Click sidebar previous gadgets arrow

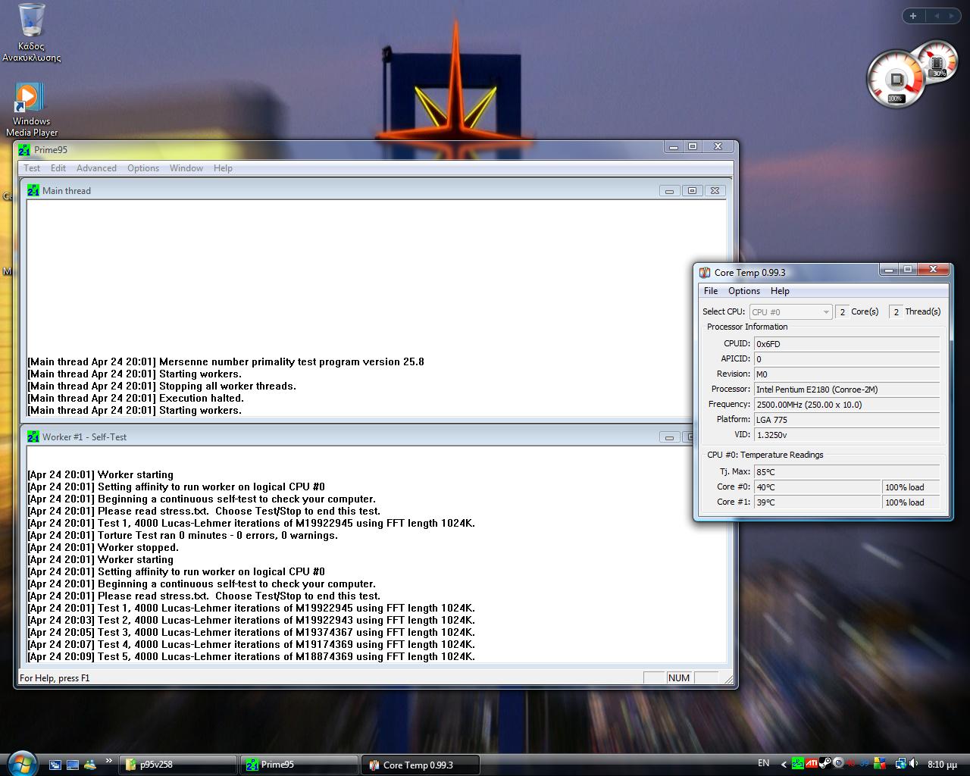point(937,16)
